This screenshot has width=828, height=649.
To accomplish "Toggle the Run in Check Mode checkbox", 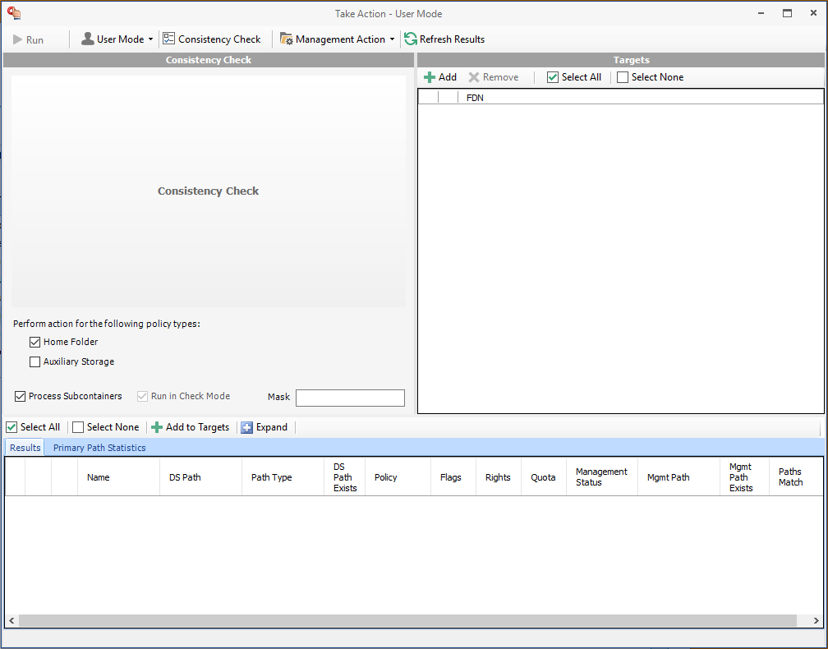I will pos(143,396).
